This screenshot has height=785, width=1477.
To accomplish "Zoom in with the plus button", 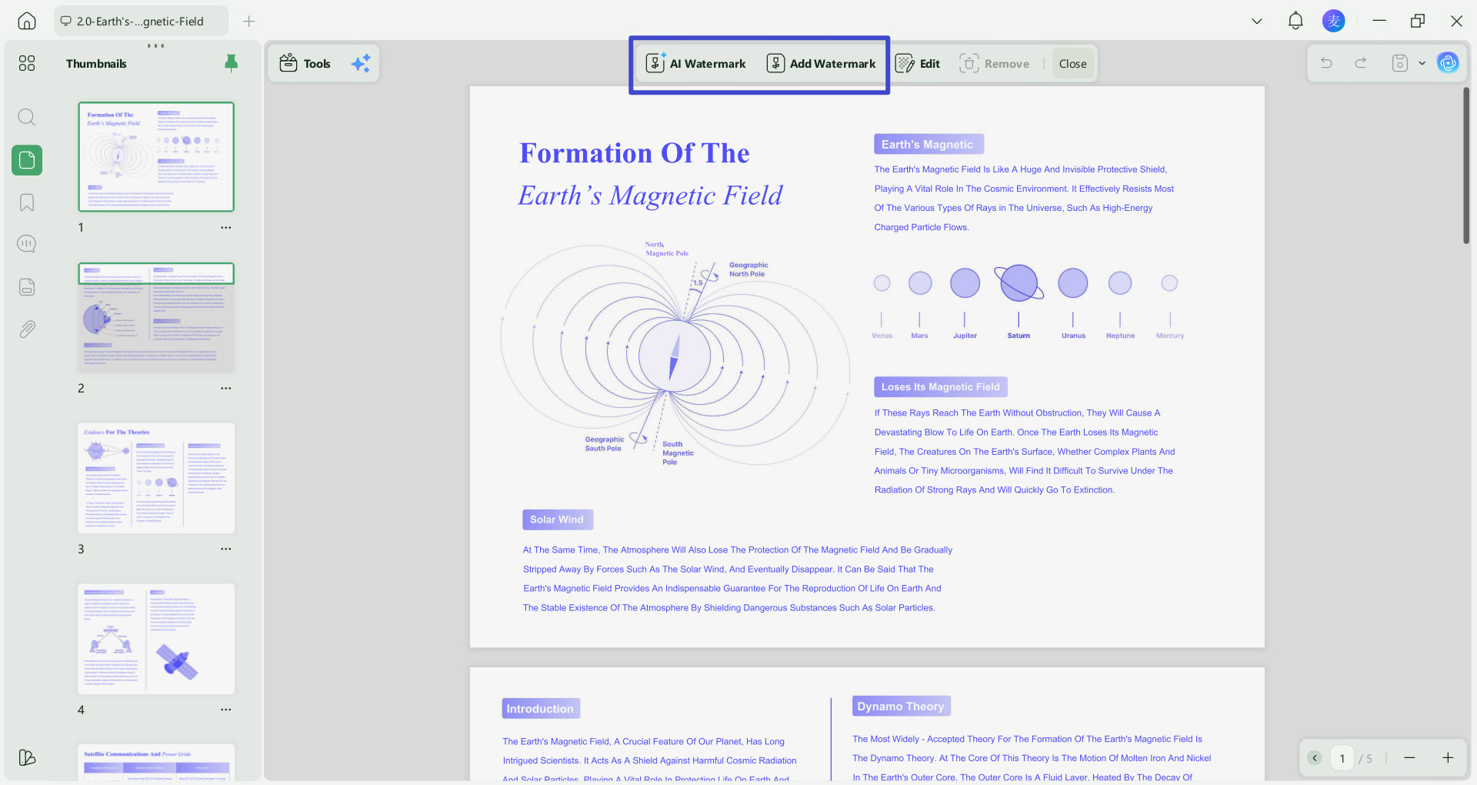I will 1448,758.
